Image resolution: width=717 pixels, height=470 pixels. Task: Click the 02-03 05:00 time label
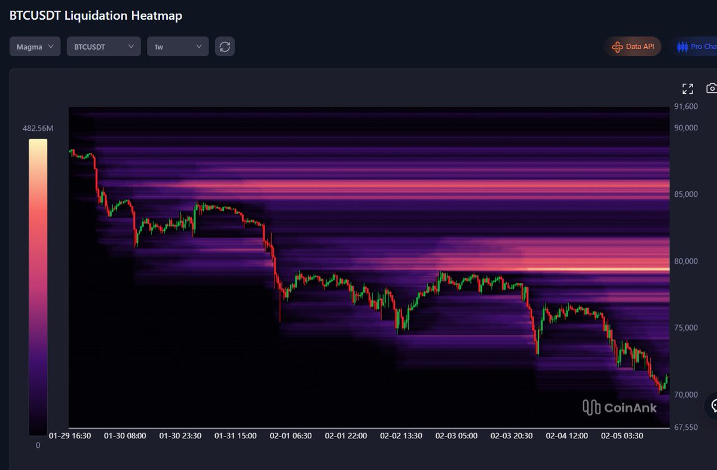pyautogui.click(x=456, y=436)
